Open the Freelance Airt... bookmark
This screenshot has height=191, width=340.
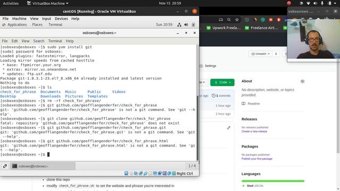pyautogui.click(x=262, y=28)
